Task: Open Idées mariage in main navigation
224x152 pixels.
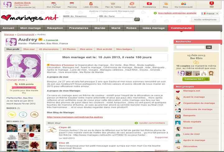Action: coord(154,28)
